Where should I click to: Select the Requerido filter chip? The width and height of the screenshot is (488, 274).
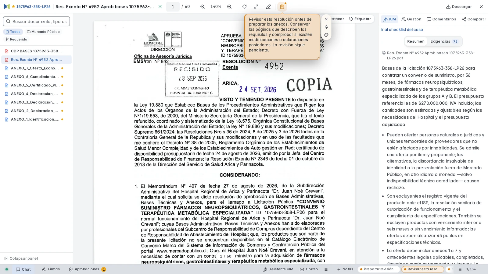(16, 39)
